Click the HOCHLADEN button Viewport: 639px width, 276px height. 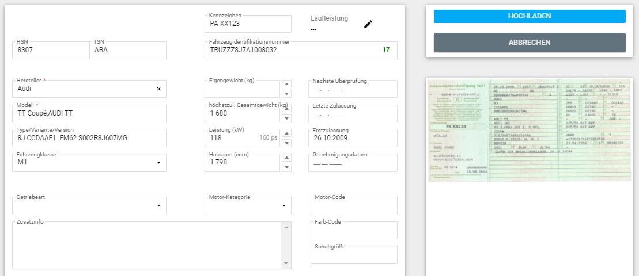click(x=530, y=16)
